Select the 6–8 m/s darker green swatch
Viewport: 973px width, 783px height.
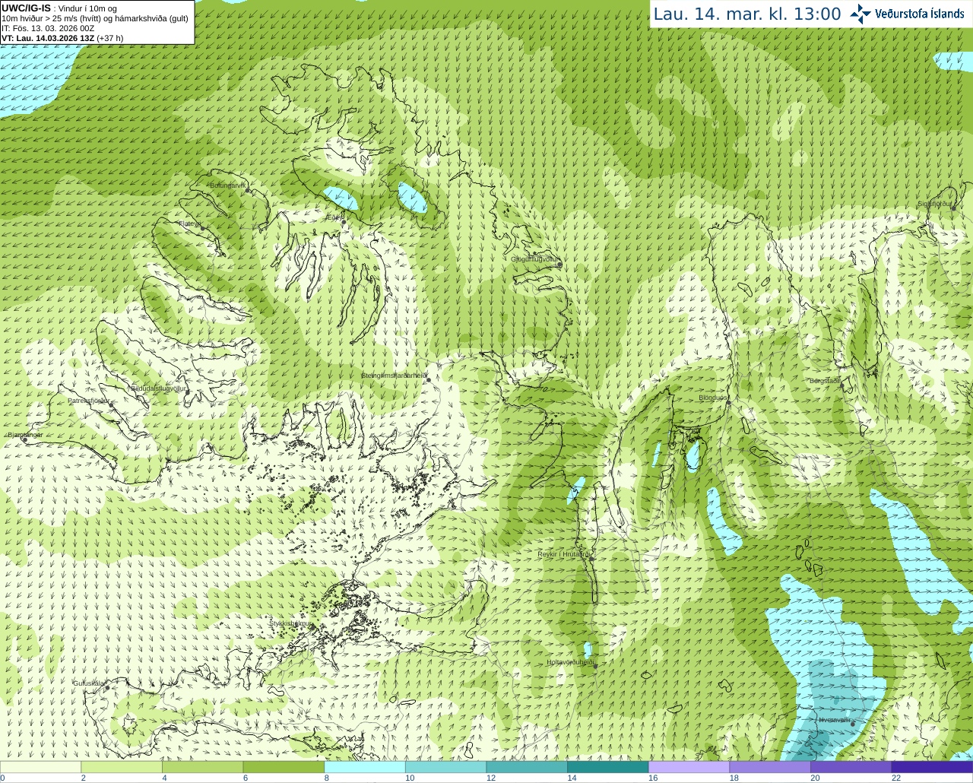(x=284, y=767)
